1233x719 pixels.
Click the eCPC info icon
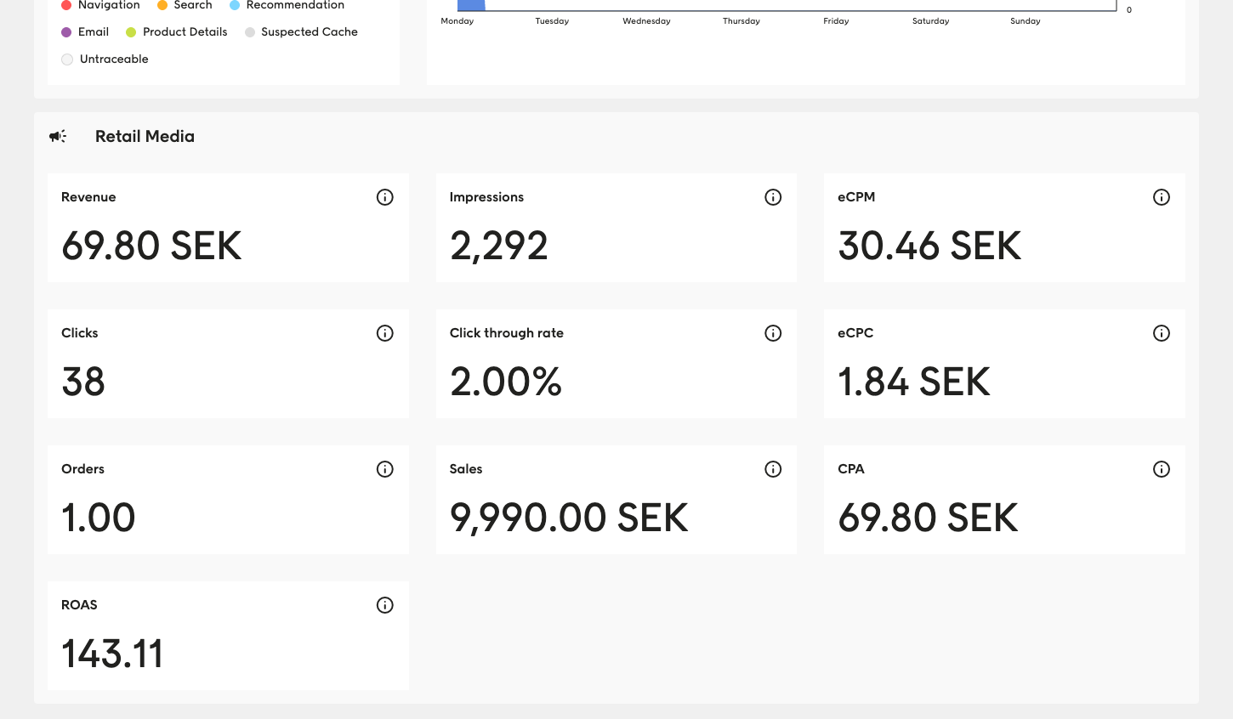click(x=1162, y=332)
